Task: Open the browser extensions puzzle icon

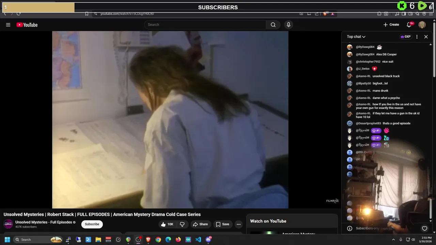Action: 379,14
